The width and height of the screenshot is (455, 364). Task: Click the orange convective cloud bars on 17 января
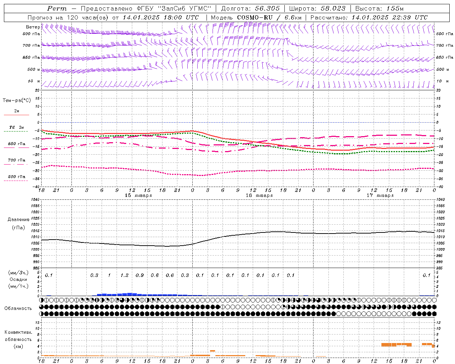click(408, 345)
